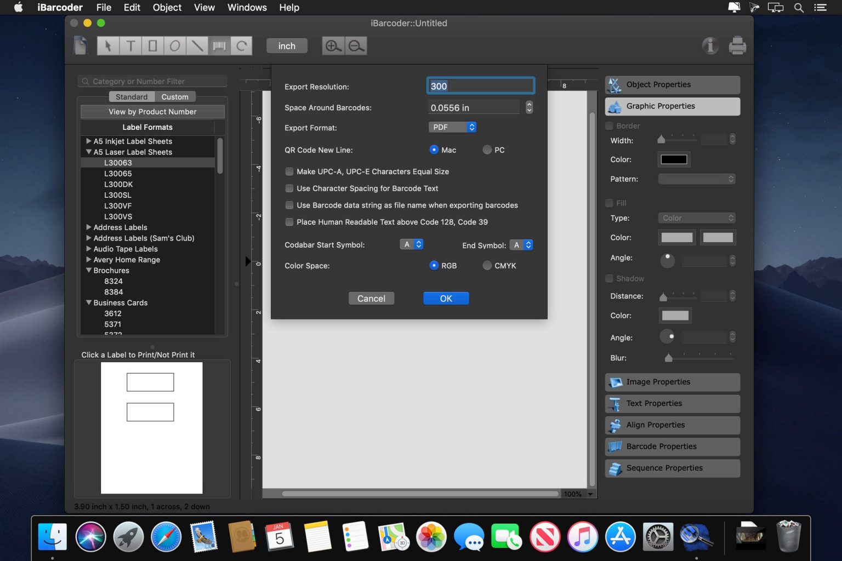The image size is (842, 561).
Task: Select the arrow selection tool
Action: point(108,45)
